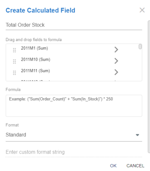Open the Standard format dropdown
Screen dimensions: 150x171
(x=74, y=135)
